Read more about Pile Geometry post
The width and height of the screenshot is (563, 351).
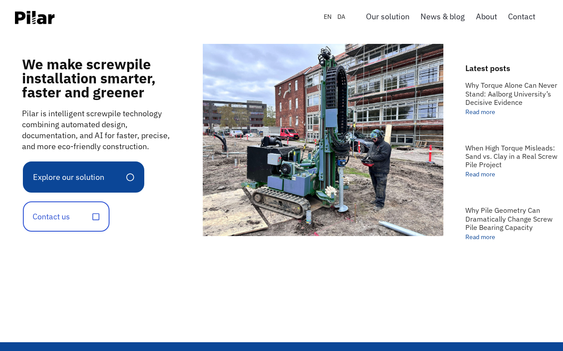point(480,237)
